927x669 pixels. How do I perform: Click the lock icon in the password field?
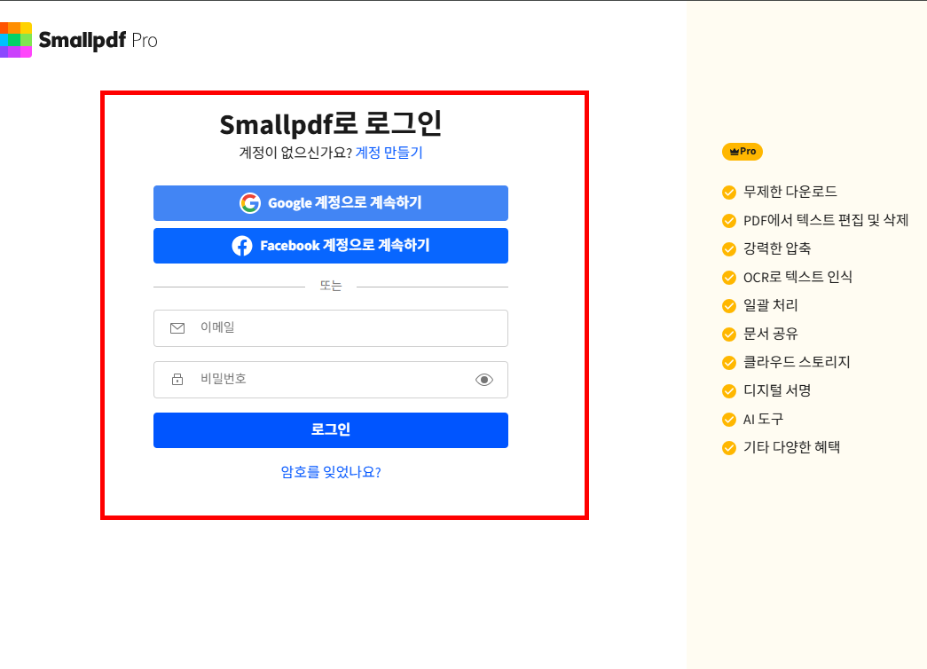pyautogui.click(x=177, y=379)
